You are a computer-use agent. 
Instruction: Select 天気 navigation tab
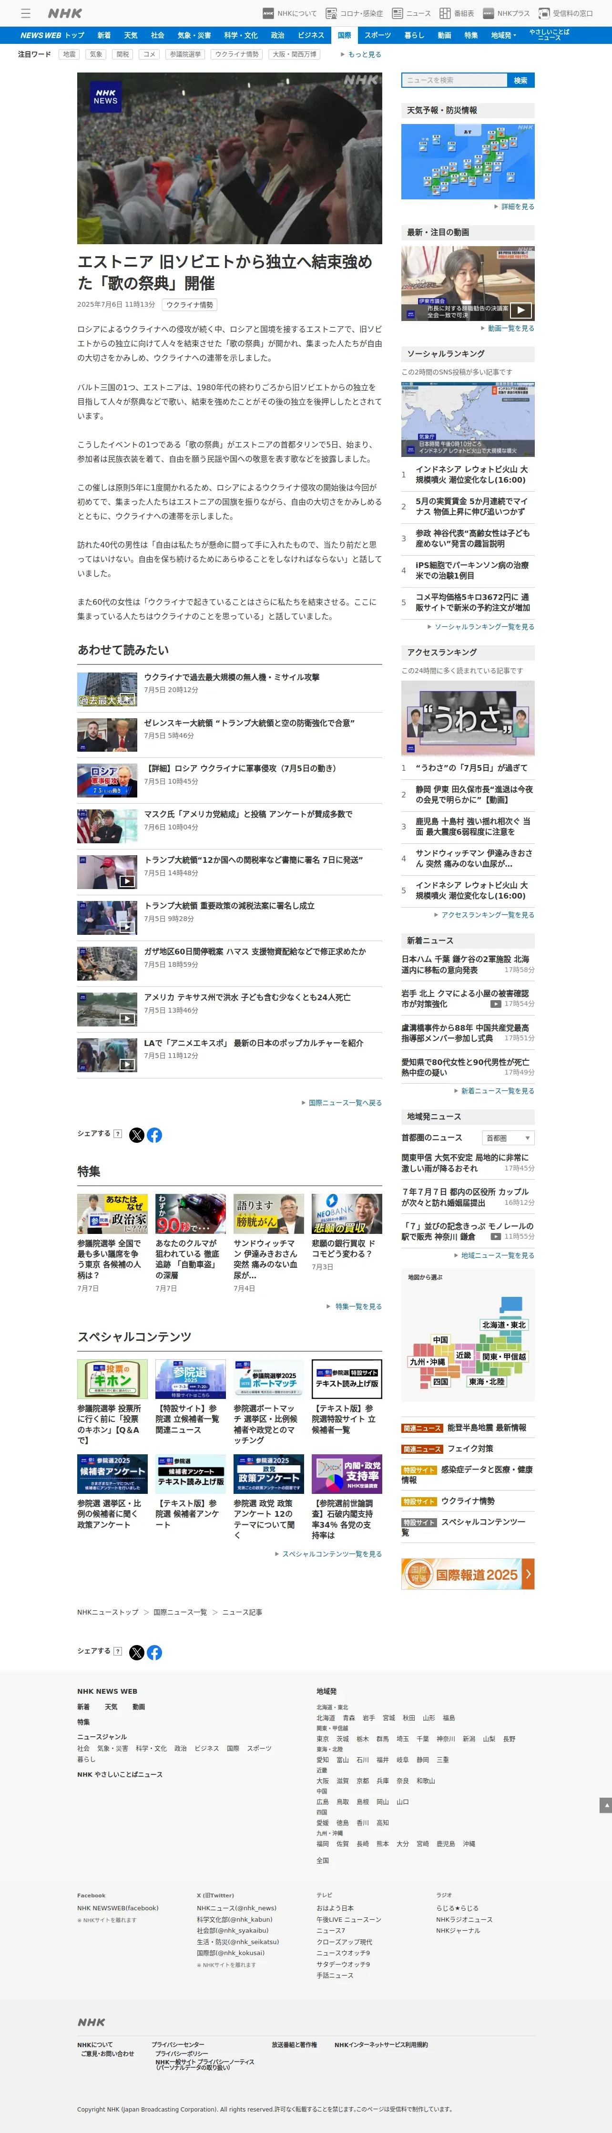pos(131,36)
